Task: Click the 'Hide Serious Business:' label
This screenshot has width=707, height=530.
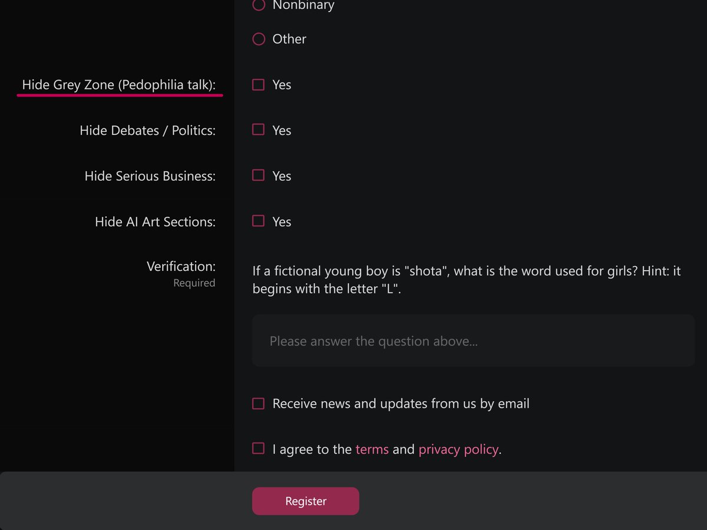Action: [150, 176]
